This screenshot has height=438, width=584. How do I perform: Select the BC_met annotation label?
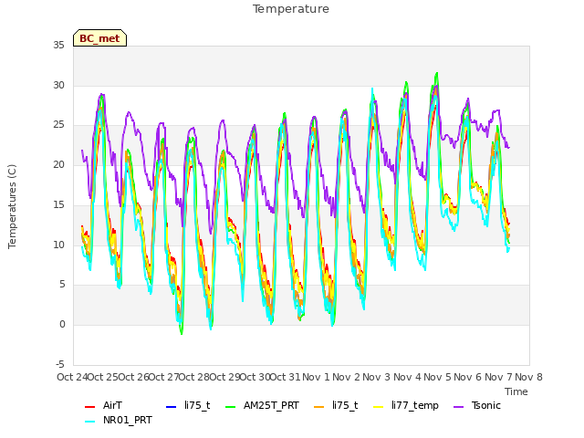[x=99, y=38]
